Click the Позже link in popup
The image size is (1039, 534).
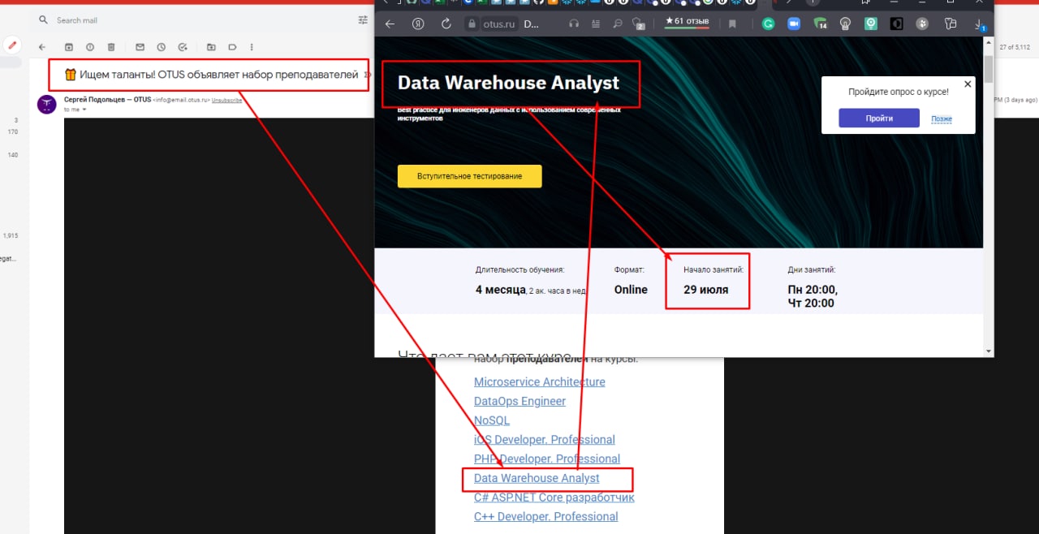point(942,119)
